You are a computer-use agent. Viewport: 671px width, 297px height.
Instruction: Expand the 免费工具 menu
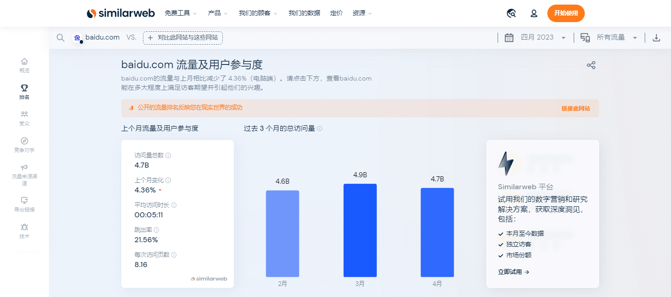(x=180, y=13)
